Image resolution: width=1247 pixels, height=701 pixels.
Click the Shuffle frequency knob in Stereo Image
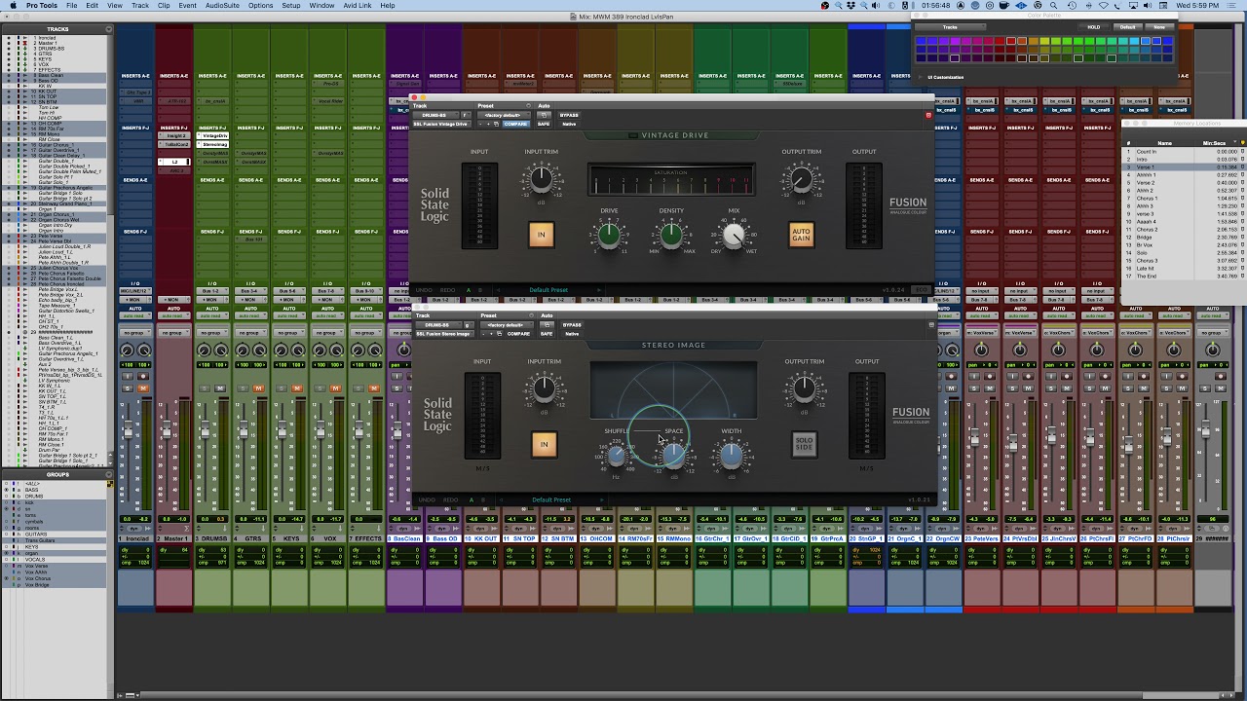click(x=616, y=455)
